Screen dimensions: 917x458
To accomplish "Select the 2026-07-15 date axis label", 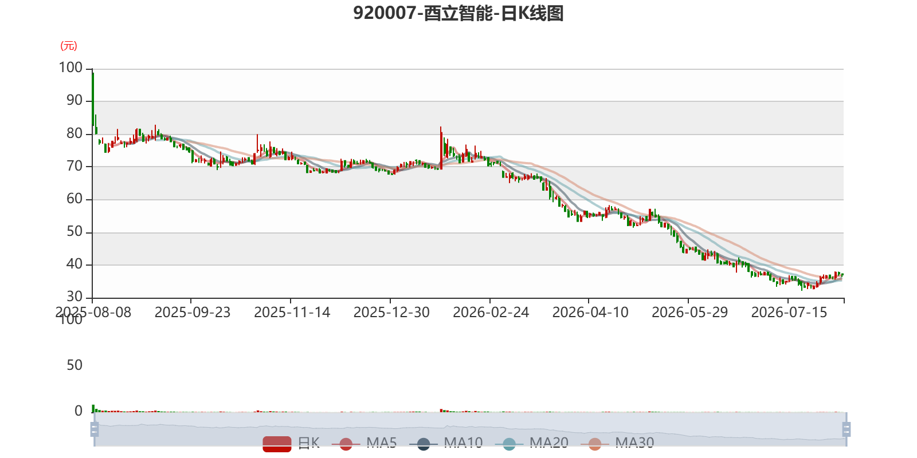I will (789, 313).
